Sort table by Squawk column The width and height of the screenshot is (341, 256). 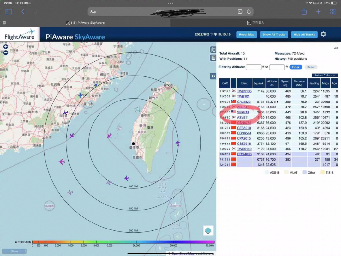click(258, 83)
